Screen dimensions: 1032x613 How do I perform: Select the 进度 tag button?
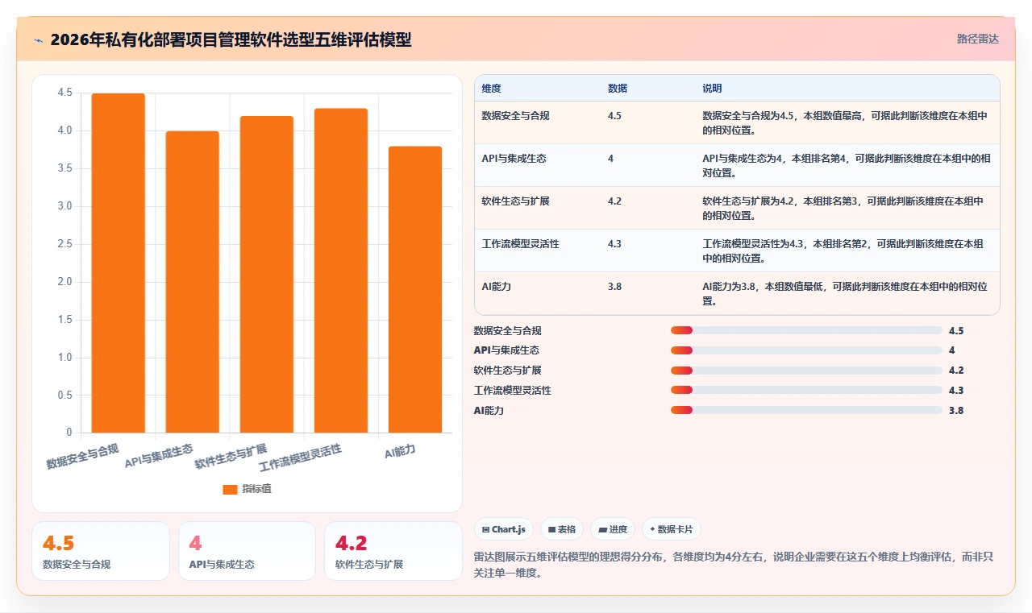pyautogui.click(x=613, y=529)
